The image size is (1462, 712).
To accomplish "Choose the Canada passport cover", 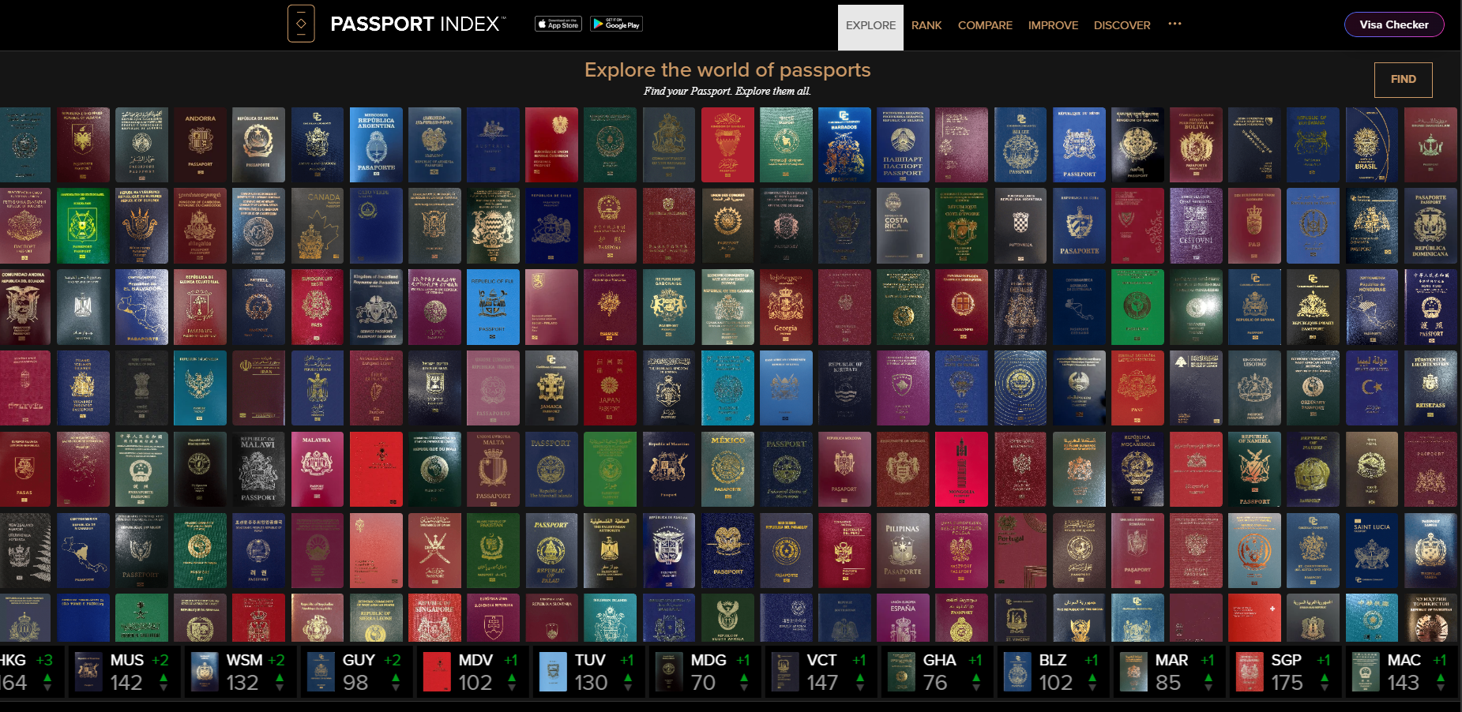I will [318, 226].
